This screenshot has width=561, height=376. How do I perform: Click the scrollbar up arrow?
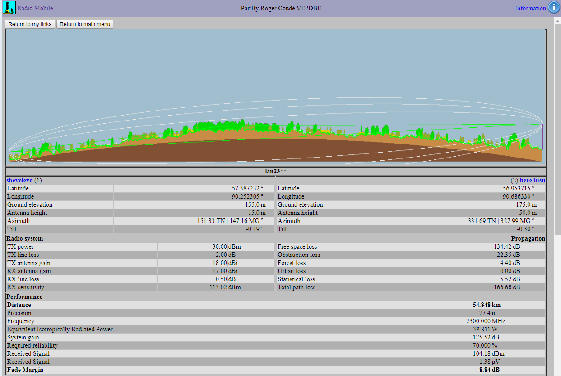pos(557,21)
